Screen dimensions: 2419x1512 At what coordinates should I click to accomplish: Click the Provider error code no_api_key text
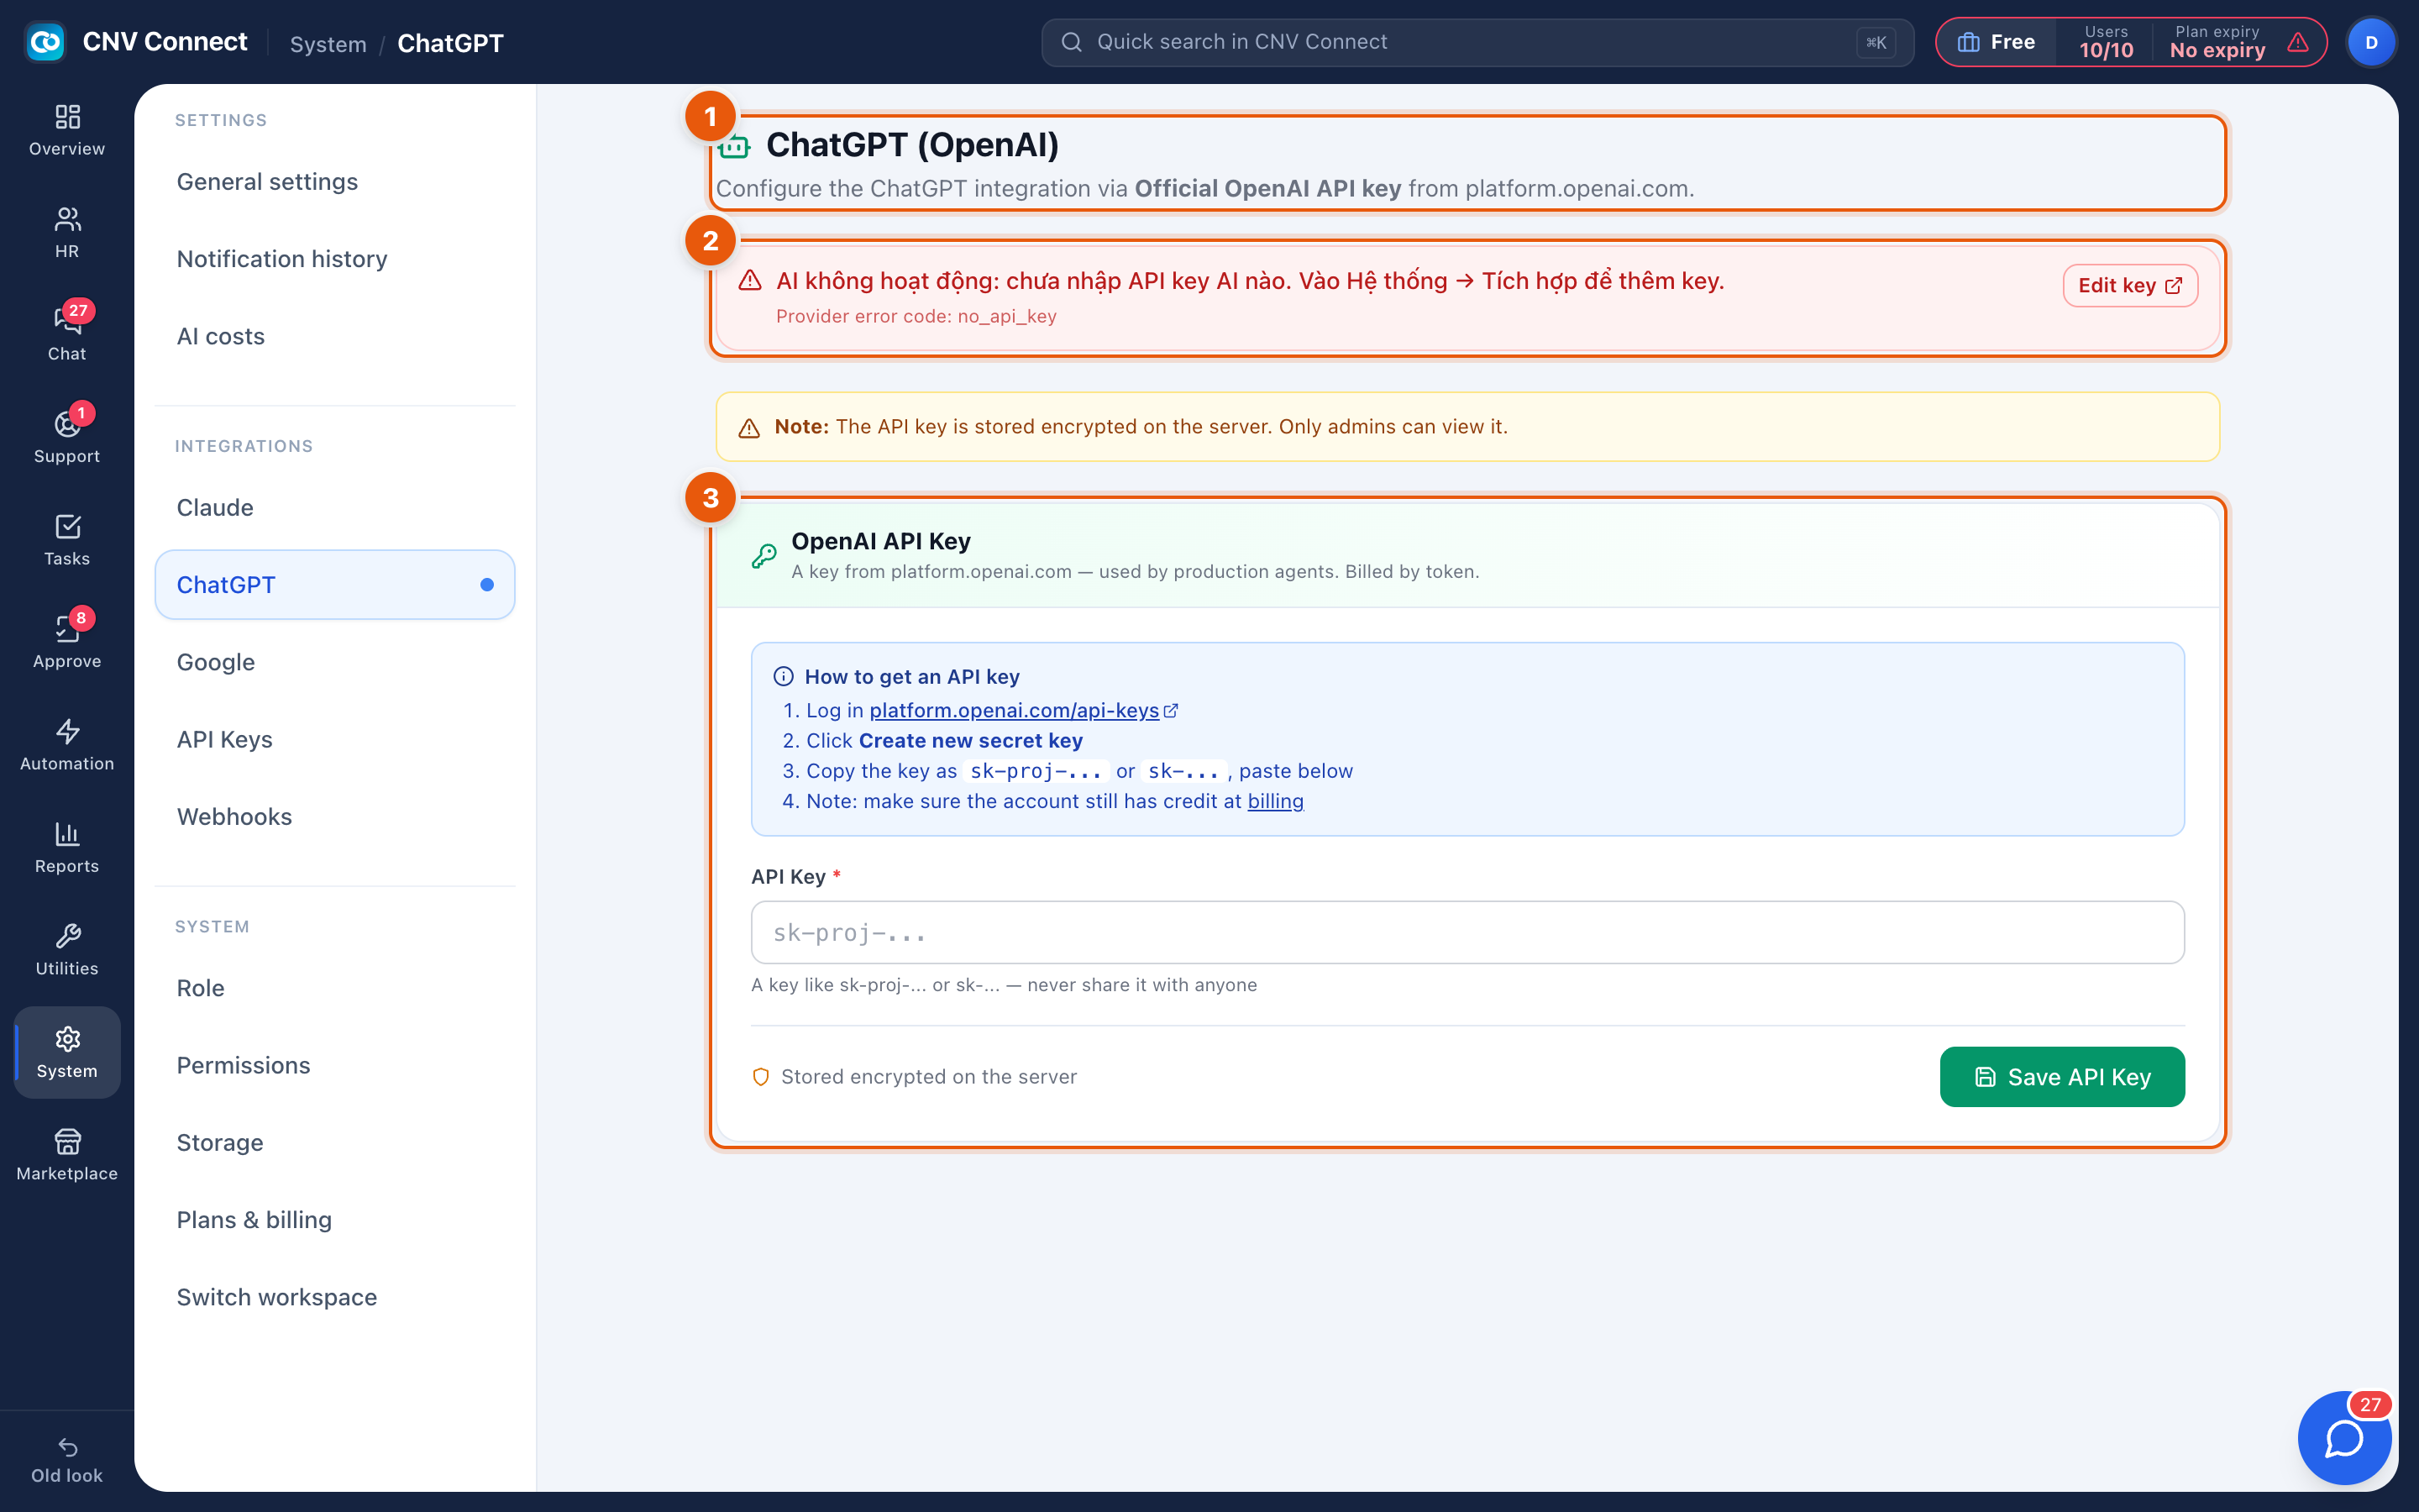916,316
